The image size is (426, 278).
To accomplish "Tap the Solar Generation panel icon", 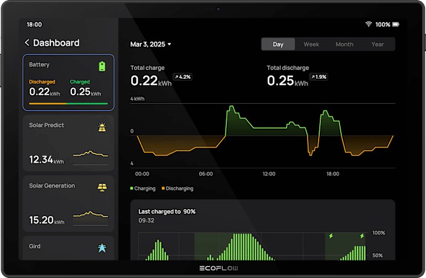I will point(102,188).
